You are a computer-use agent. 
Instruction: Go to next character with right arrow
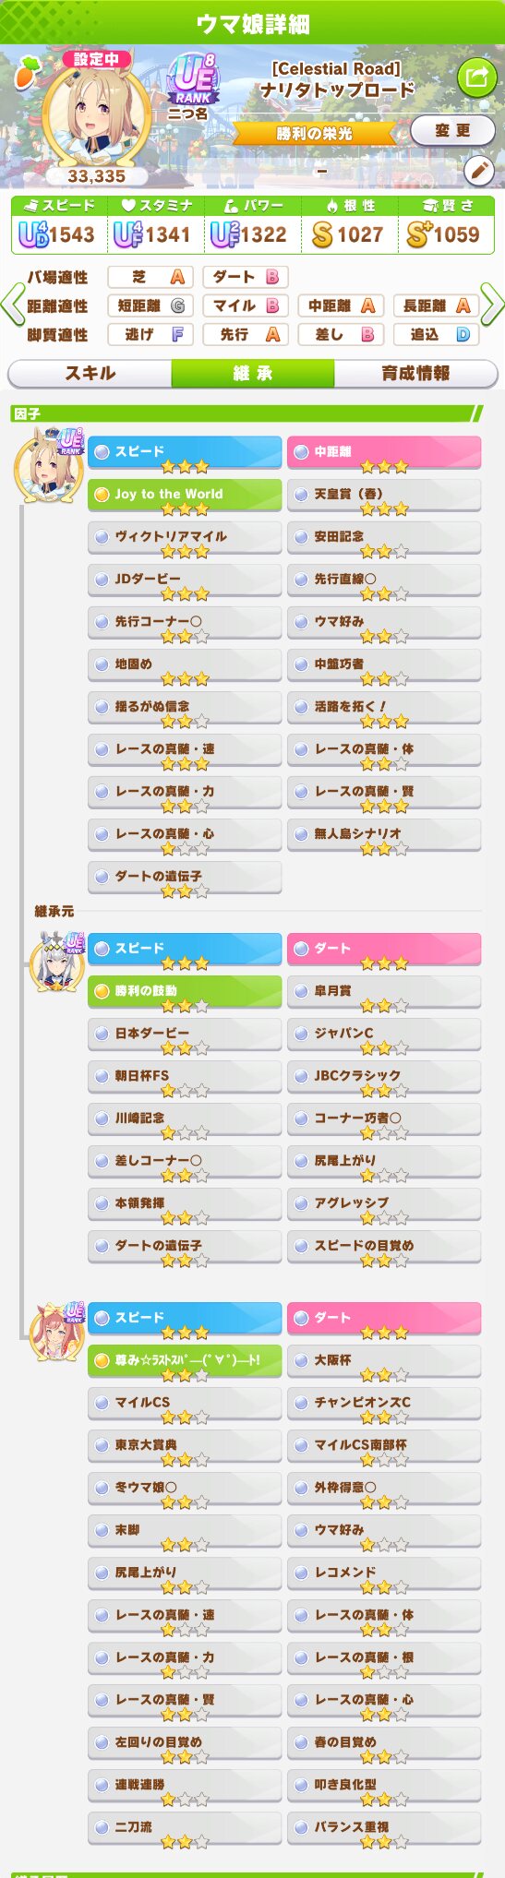coord(493,305)
